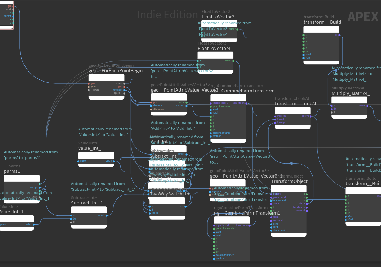The image size is (381, 267).
Task: Select the FloatToVector4 node
Action: (215, 63)
